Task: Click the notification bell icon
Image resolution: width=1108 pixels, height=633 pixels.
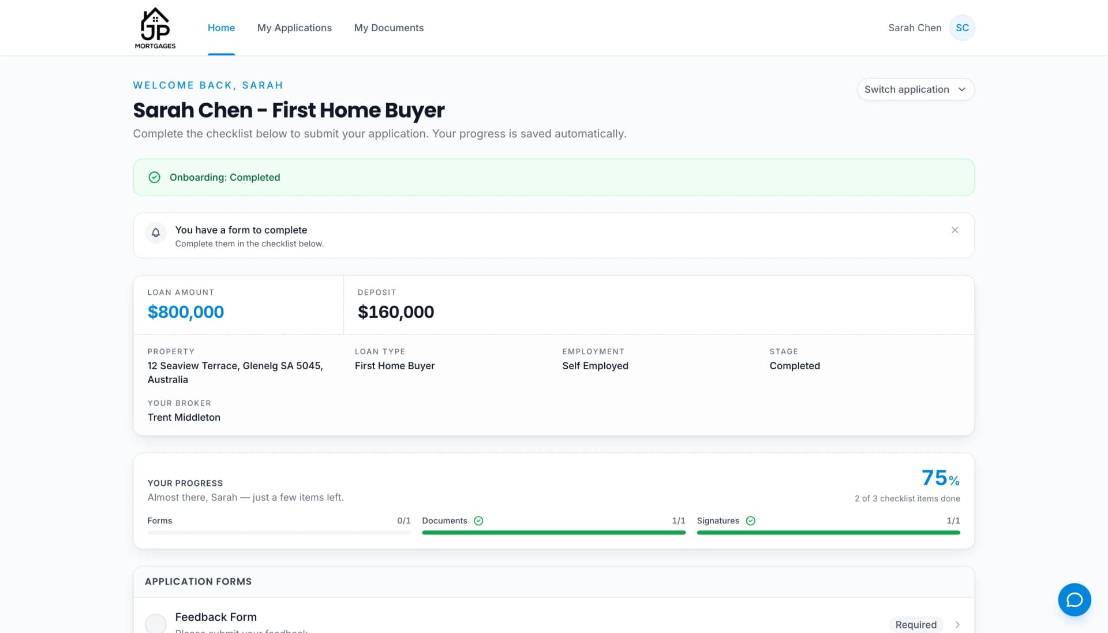Action: point(156,233)
